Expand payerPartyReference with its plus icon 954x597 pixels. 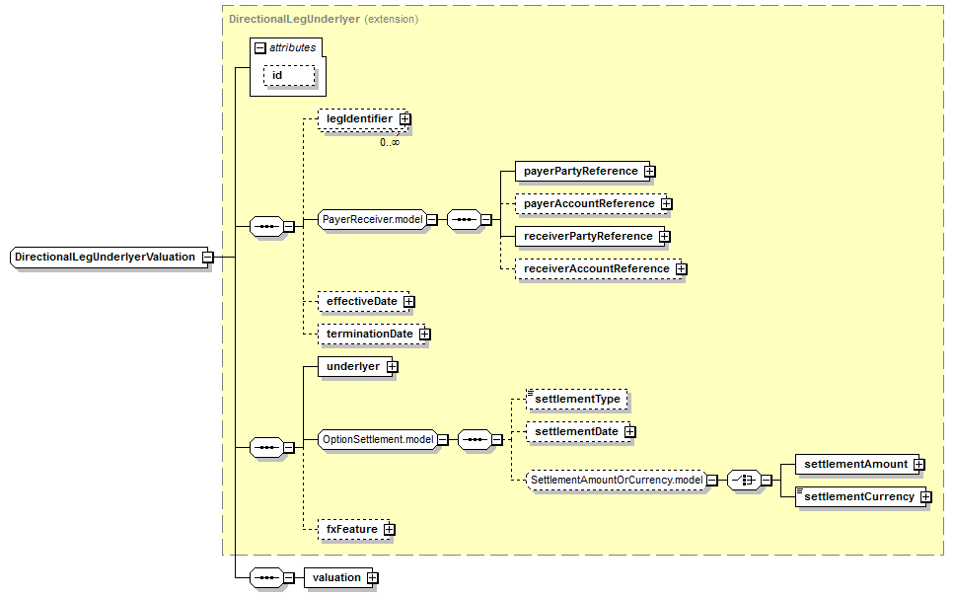click(x=649, y=172)
